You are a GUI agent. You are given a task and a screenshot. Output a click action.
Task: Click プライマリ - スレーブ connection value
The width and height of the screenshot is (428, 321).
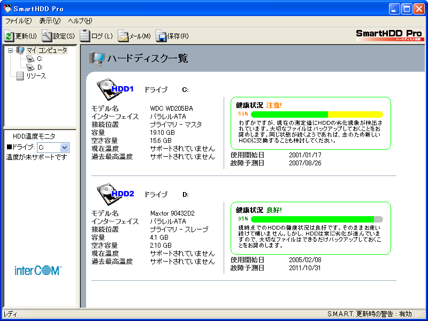[x=179, y=230]
